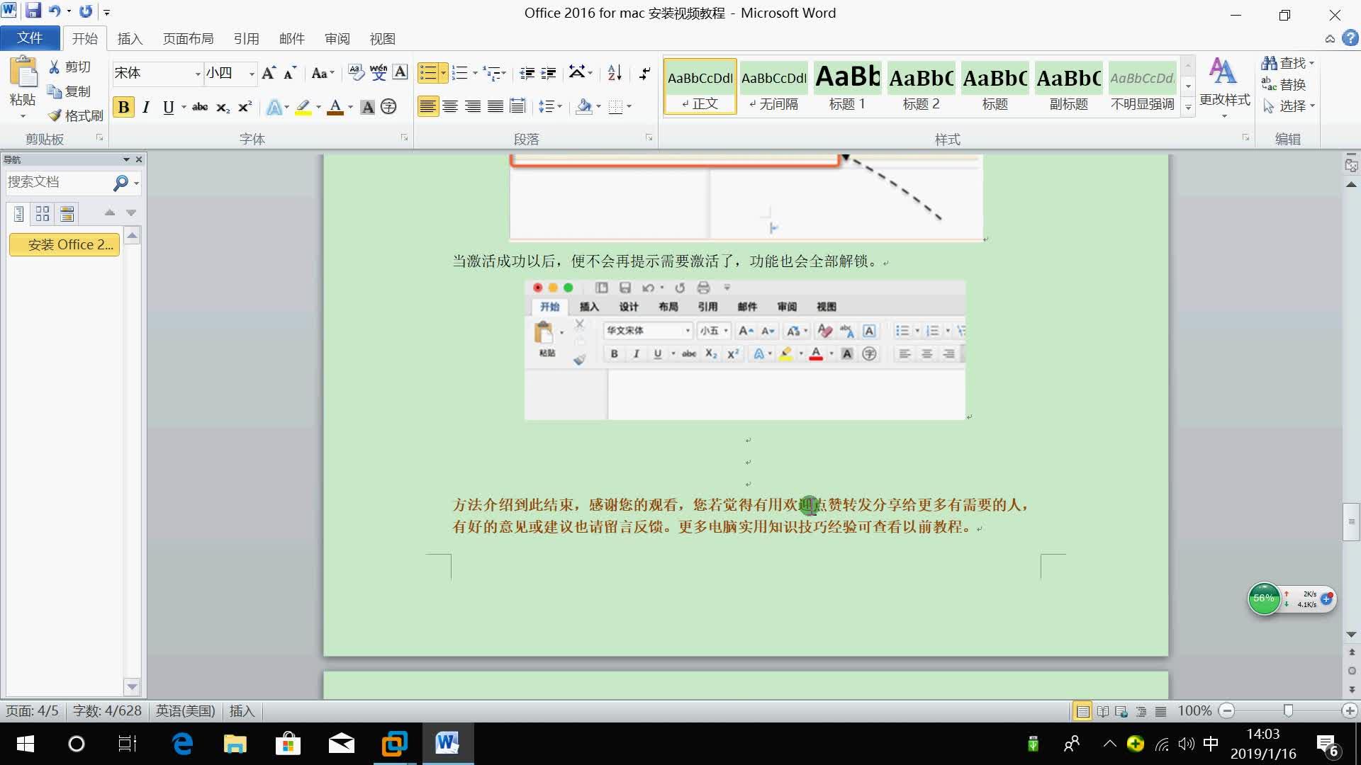Screen dimensions: 1361x765
Task: Switch to the 邮件 Mailings tab
Action: [x=291, y=39]
